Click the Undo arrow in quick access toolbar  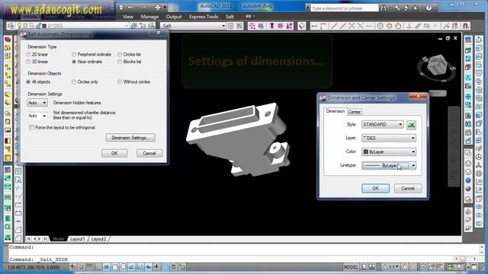pos(130,7)
